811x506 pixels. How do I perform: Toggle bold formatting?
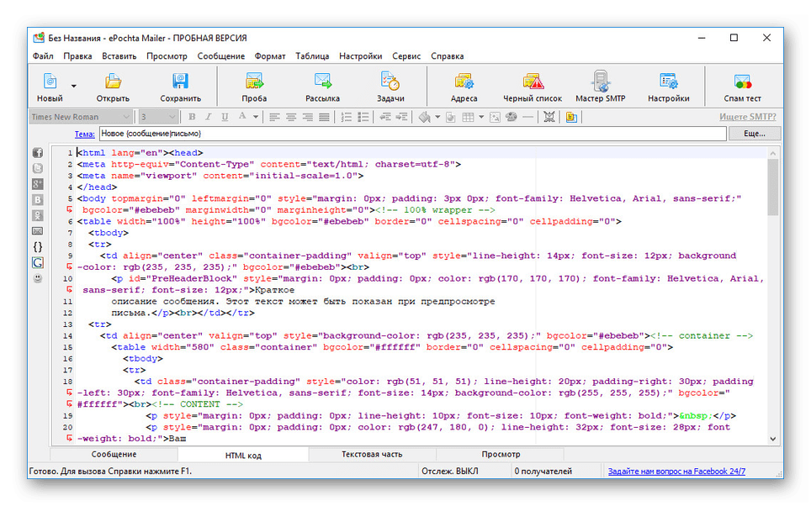[x=192, y=116]
